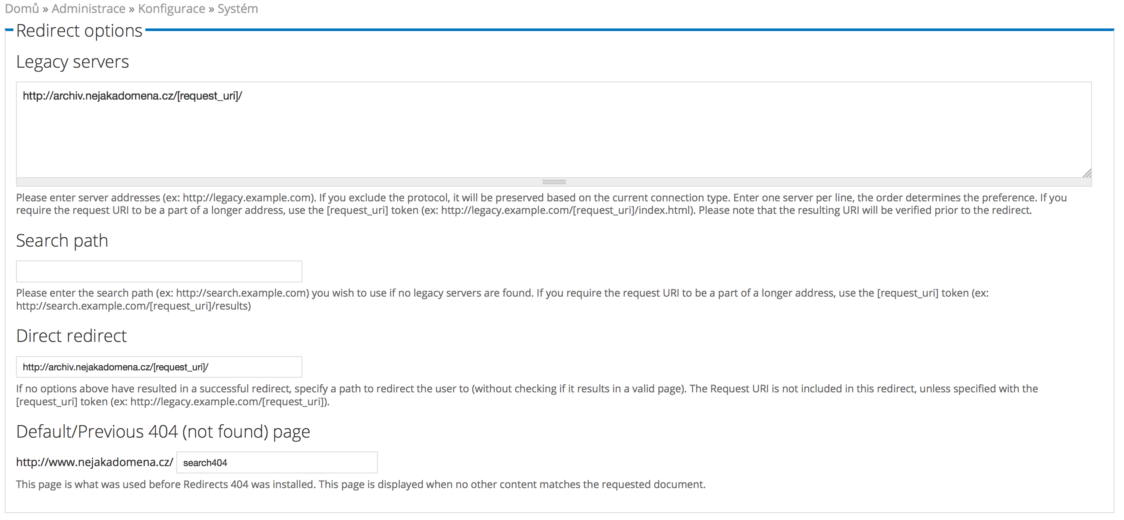Image resolution: width=1124 pixels, height=520 pixels.
Task: Click the Redirect options fieldset legend
Action: (79, 31)
